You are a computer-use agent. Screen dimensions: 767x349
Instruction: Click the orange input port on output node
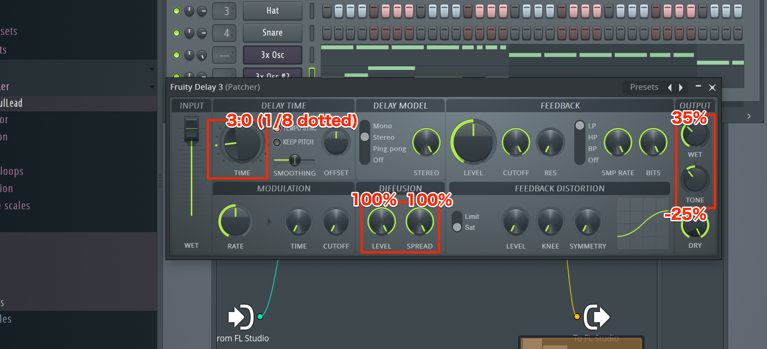[x=577, y=316]
